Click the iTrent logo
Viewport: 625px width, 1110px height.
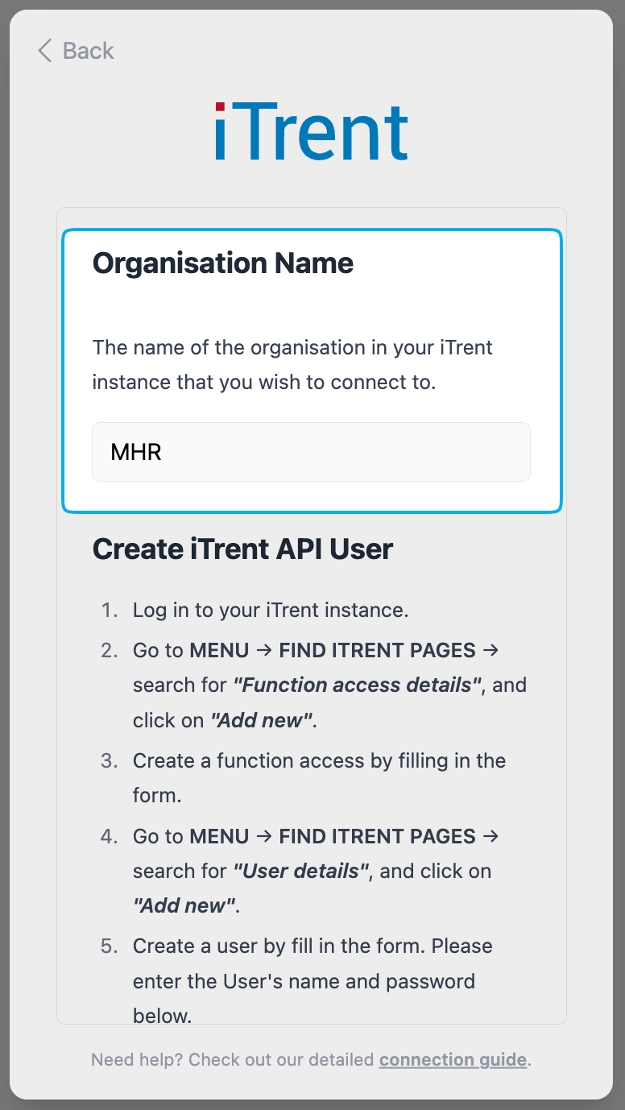click(312, 133)
